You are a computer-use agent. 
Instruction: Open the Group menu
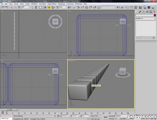click(x=16, y=4)
